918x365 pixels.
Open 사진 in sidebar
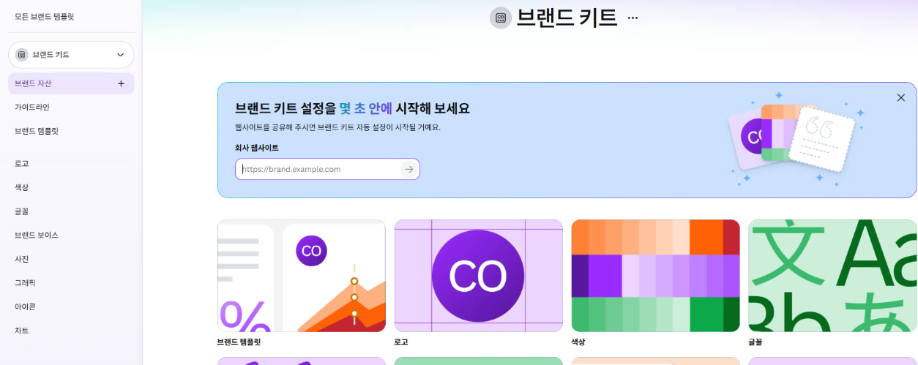point(22,259)
